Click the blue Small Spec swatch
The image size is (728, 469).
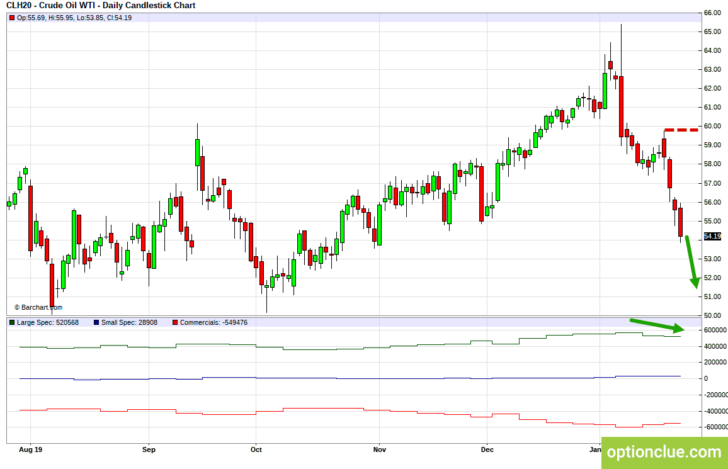pos(96,322)
